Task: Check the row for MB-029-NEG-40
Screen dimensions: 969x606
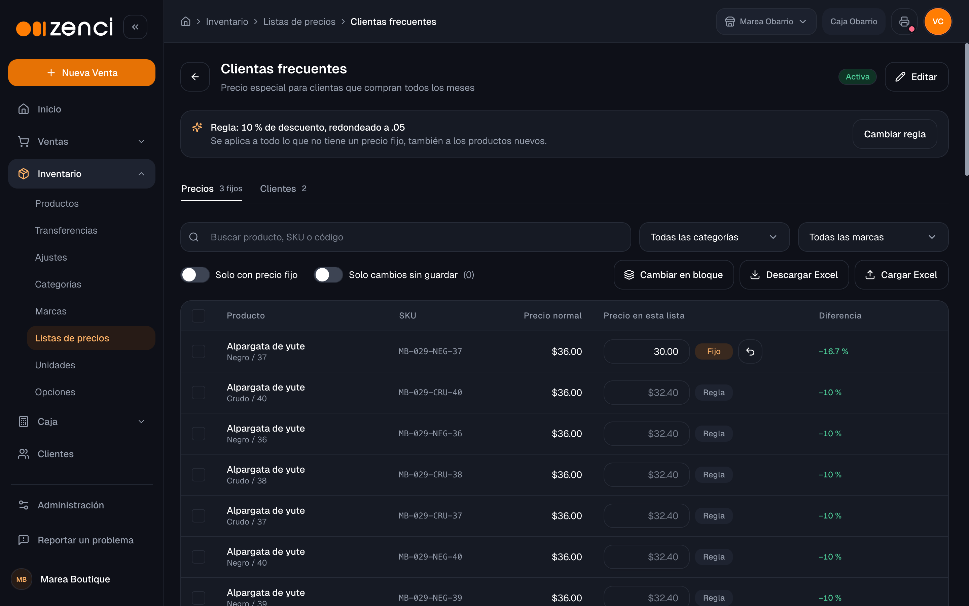Action: coord(198,557)
